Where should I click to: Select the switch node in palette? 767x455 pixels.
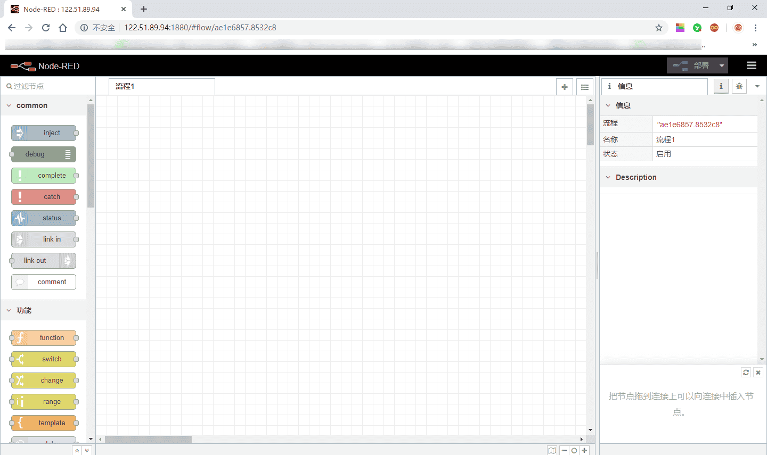tap(44, 359)
